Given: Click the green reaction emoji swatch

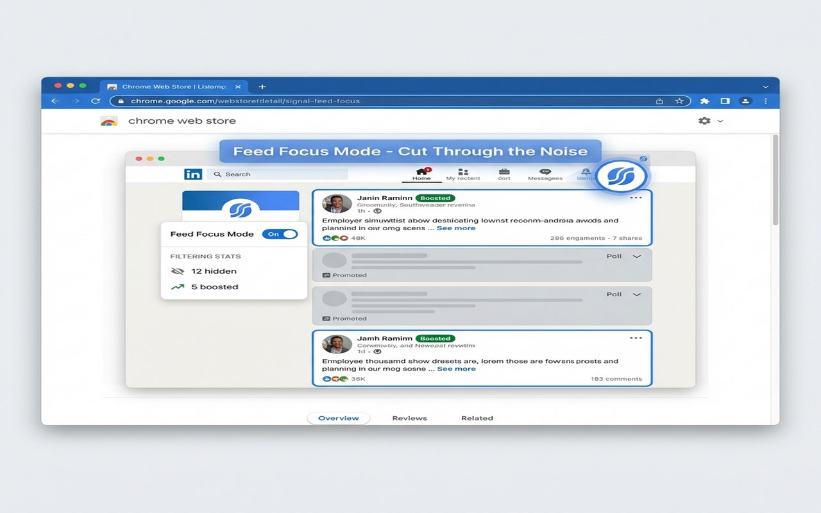Looking at the screenshot, I should 334,237.
